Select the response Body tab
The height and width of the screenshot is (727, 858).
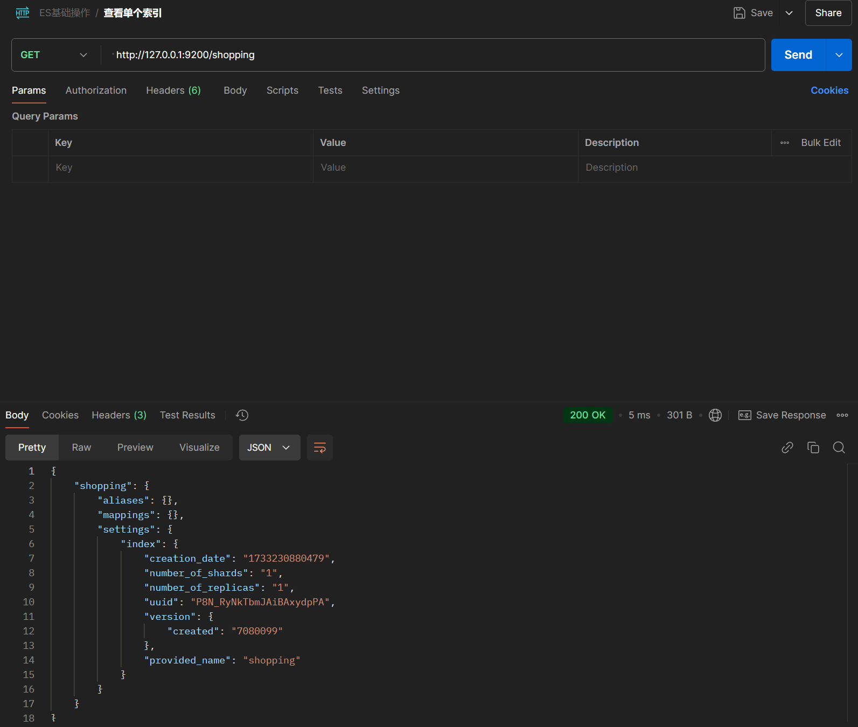(17, 415)
